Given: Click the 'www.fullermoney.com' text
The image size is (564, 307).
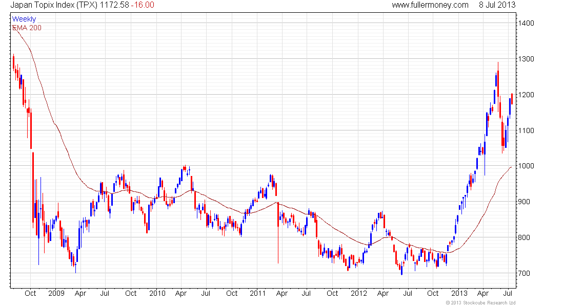Looking at the screenshot, I should [430, 5].
